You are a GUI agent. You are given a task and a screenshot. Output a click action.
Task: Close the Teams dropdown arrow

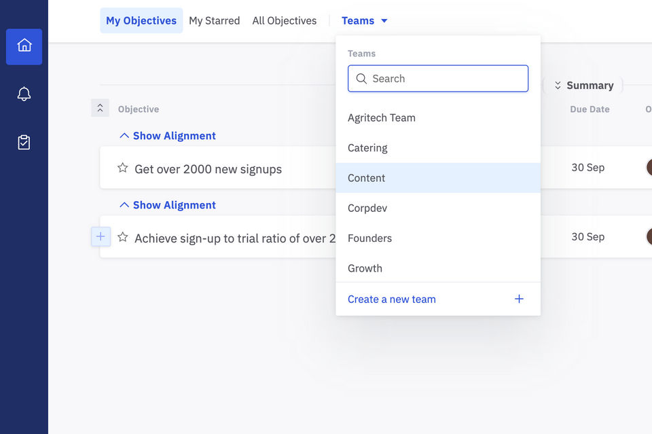tap(384, 21)
